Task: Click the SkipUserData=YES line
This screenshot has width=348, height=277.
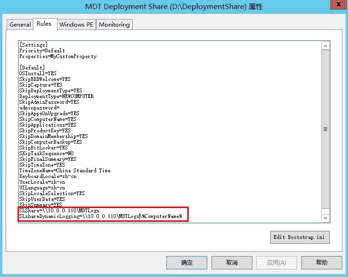Action: click(42, 199)
